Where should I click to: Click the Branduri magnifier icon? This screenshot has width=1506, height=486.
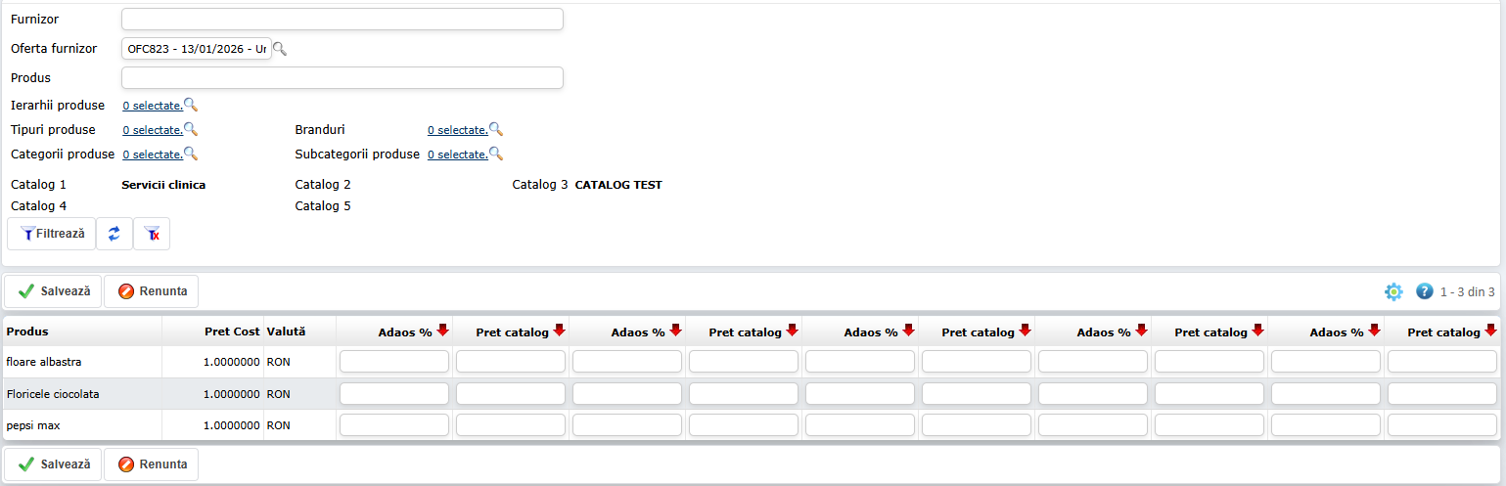(x=496, y=129)
